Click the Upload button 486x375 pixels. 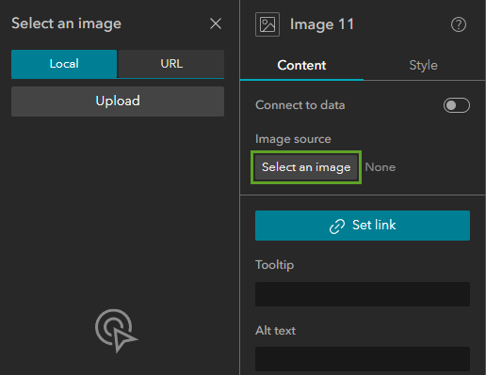pyautogui.click(x=118, y=102)
